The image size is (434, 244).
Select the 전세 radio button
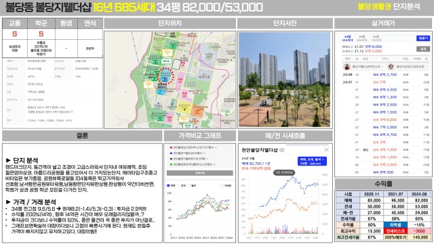point(178,185)
